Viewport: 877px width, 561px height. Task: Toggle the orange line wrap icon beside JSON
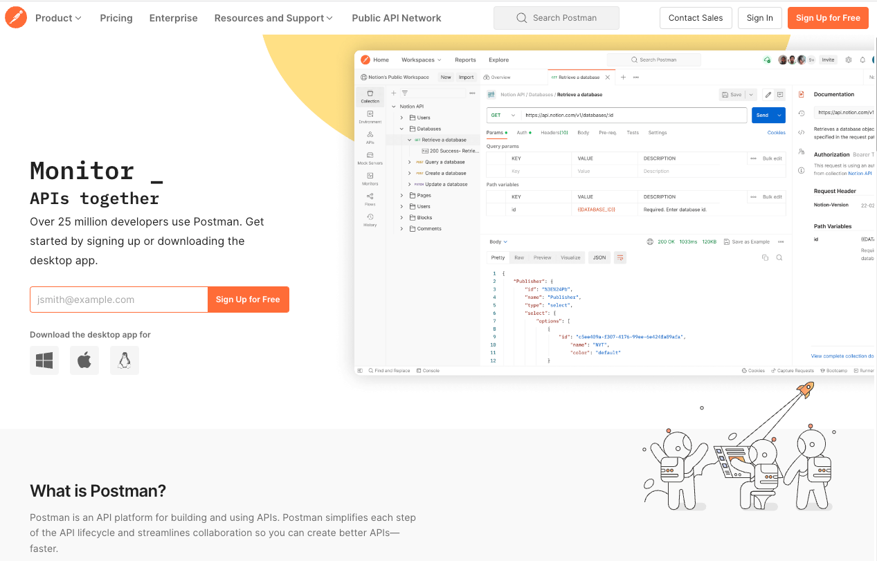(620, 257)
